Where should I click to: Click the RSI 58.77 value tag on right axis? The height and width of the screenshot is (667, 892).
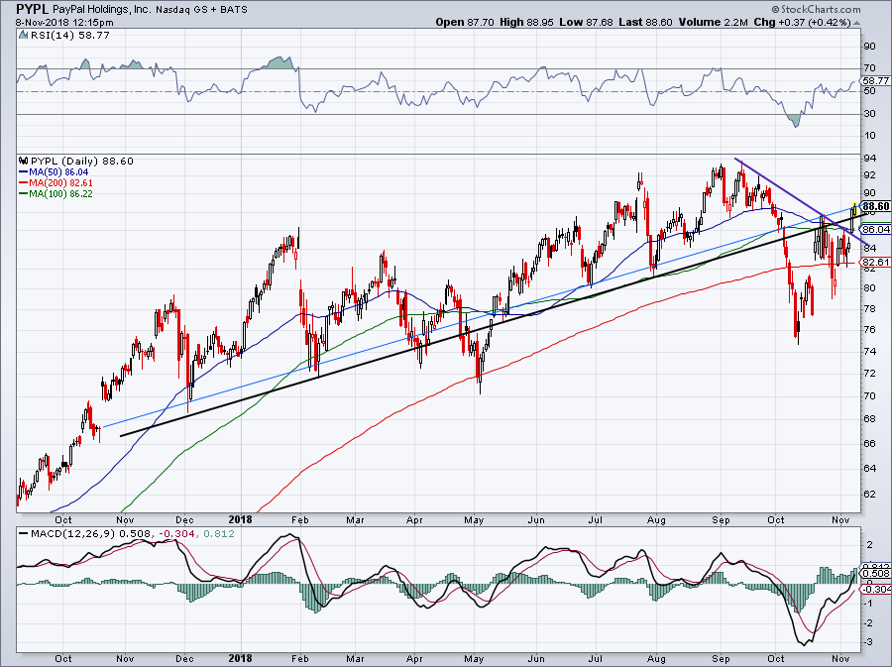point(876,81)
